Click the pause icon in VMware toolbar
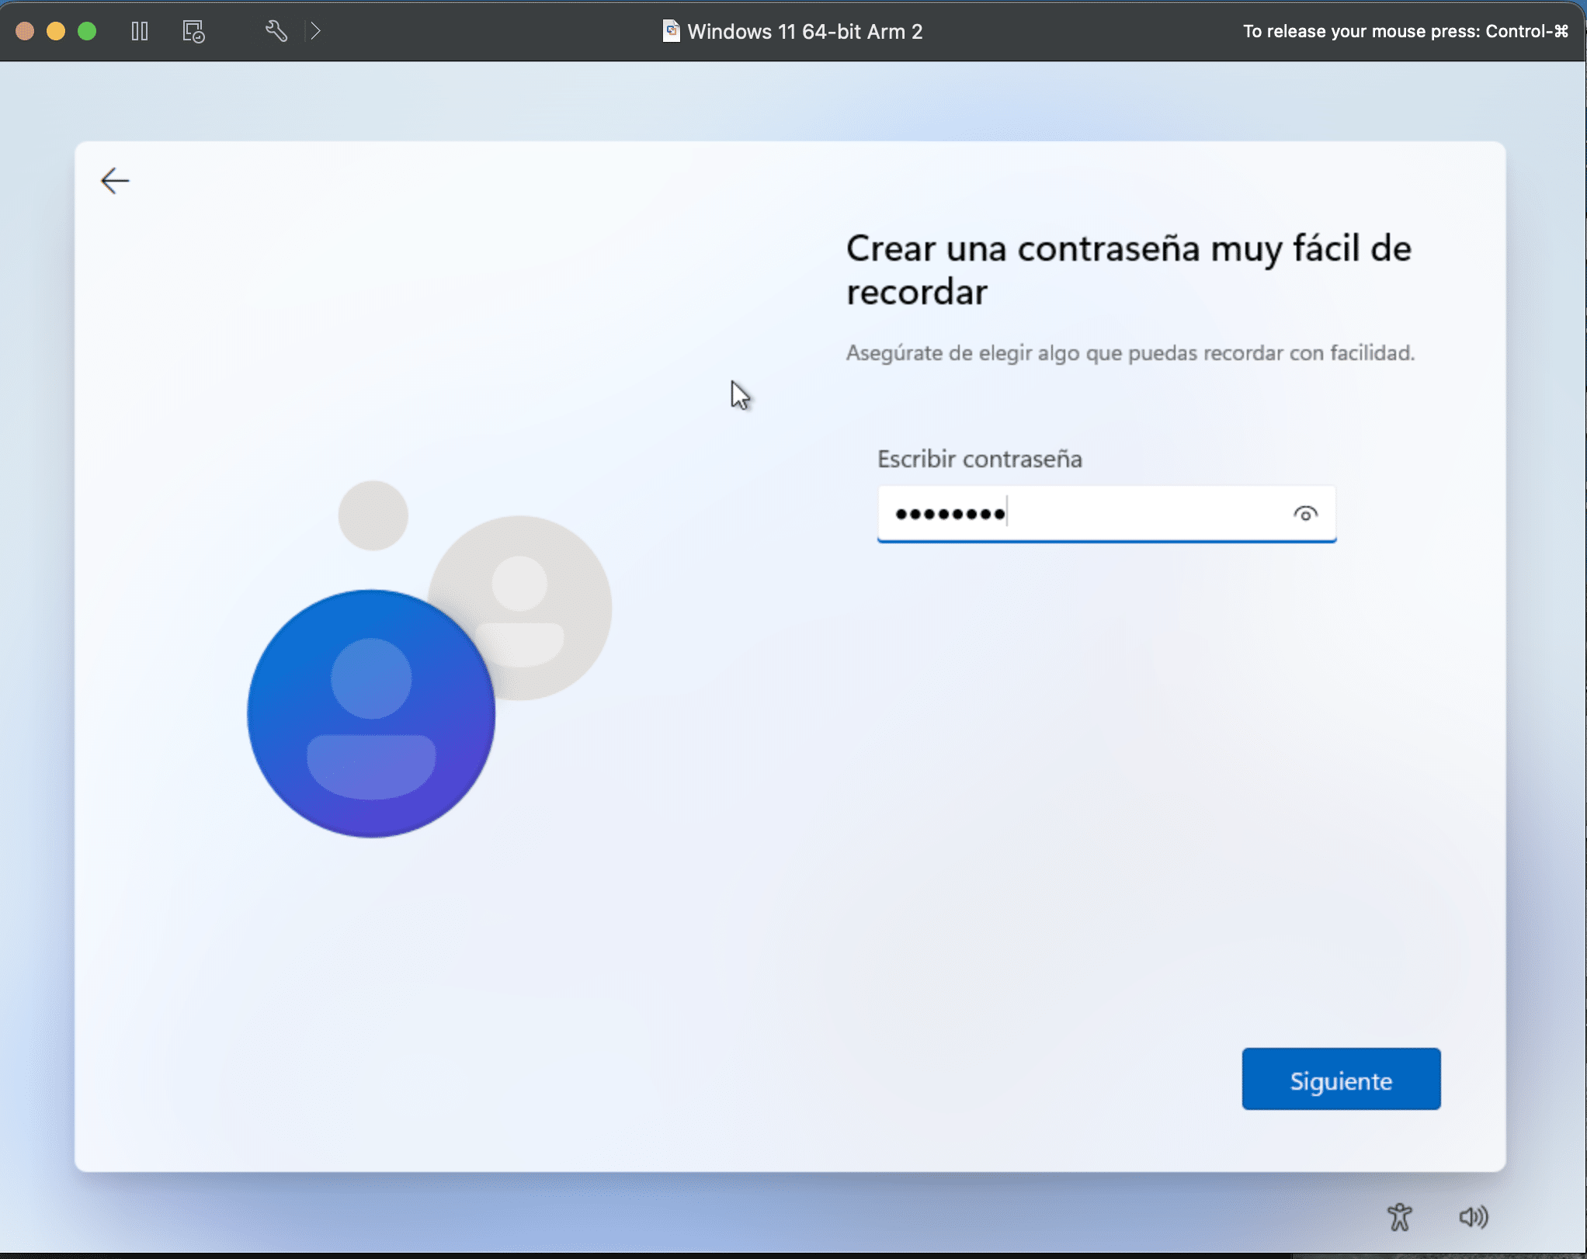The height and width of the screenshot is (1259, 1587). 140,31
